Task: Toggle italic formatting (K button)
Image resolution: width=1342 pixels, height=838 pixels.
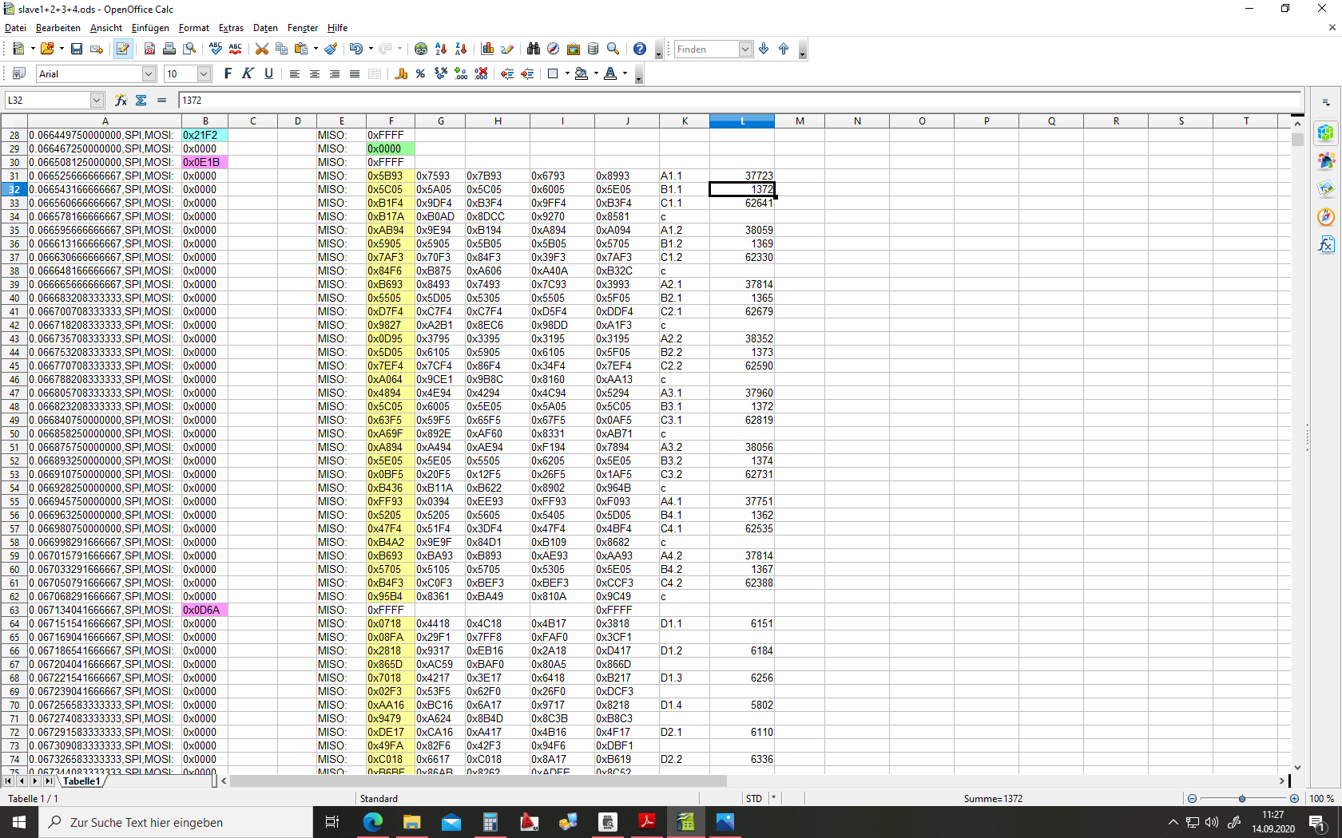Action: [248, 74]
